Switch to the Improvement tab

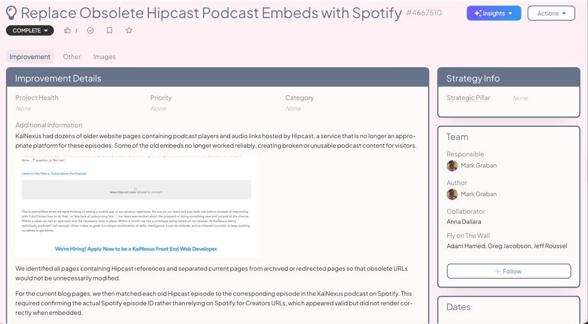click(x=30, y=57)
